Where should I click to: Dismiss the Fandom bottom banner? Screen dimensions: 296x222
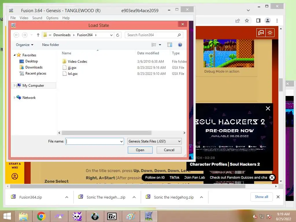(272, 177)
